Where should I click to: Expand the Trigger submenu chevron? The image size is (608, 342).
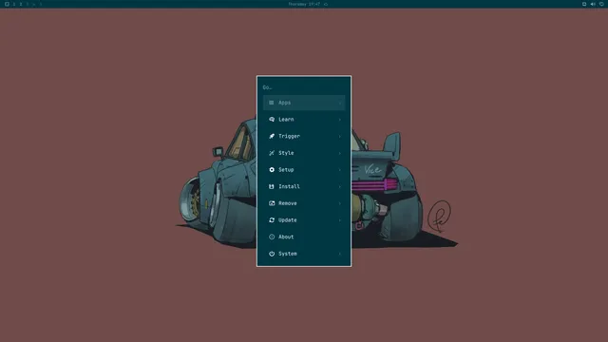tap(340, 136)
